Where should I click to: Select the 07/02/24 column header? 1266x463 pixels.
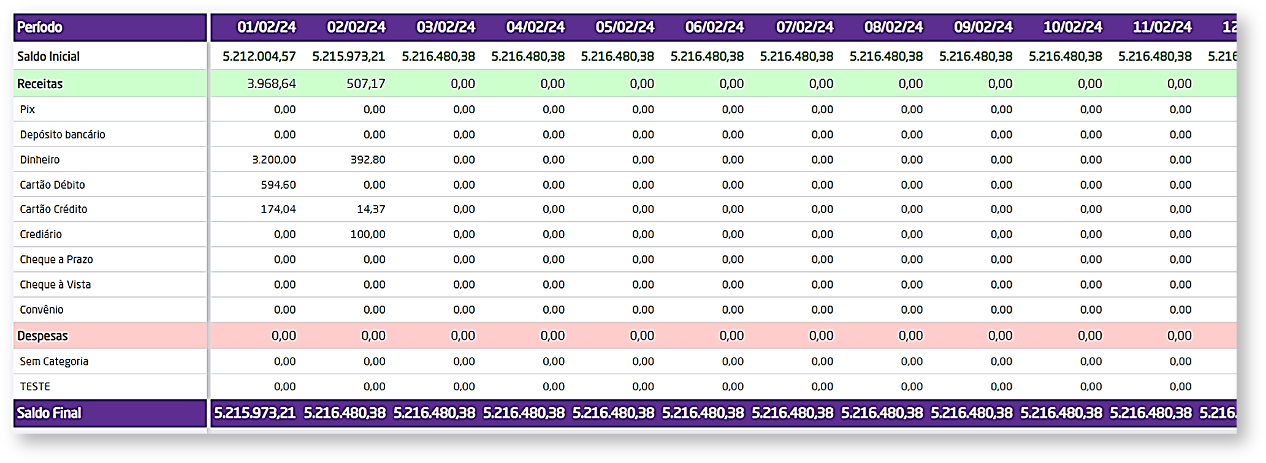804,28
